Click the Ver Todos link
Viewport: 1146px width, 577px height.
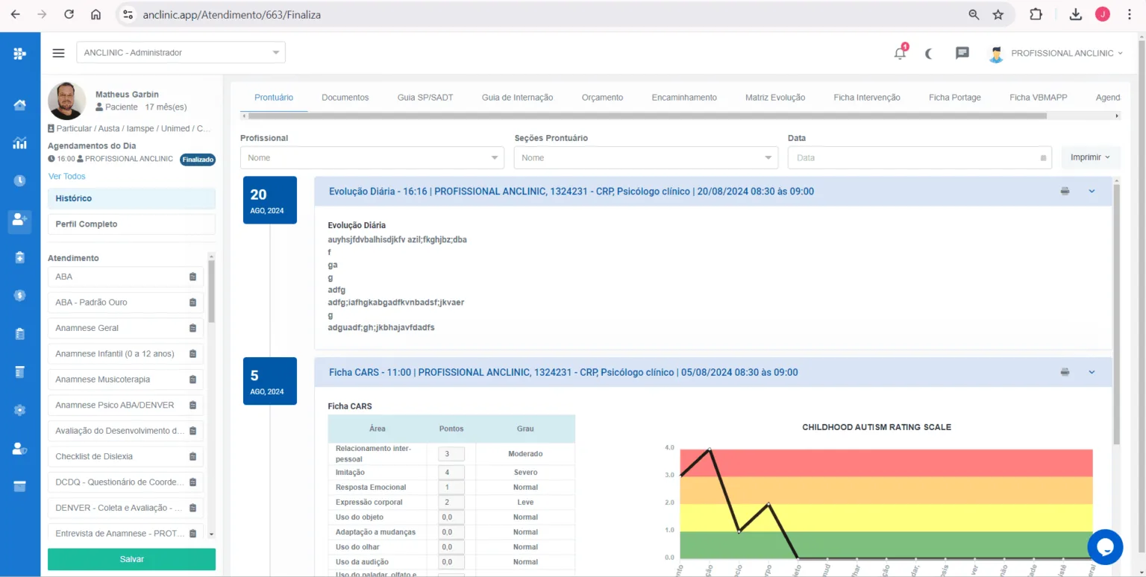pyautogui.click(x=67, y=177)
